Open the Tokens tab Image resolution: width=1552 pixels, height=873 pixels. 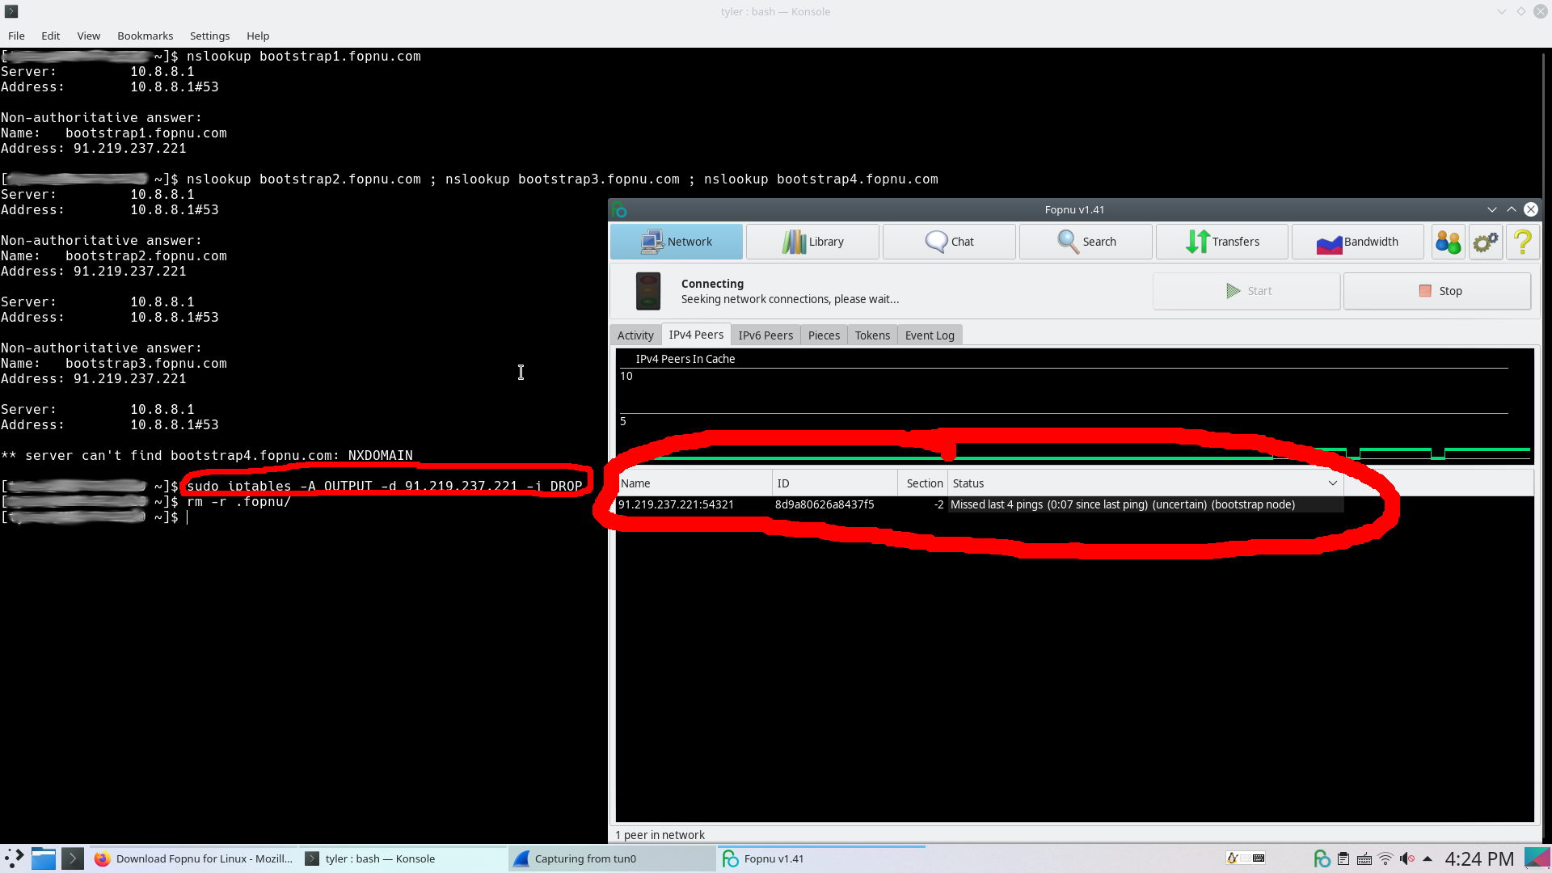[872, 335]
